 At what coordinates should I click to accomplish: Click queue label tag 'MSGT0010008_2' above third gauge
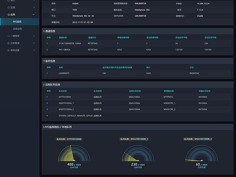pyautogui.click(x=198, y=139)
